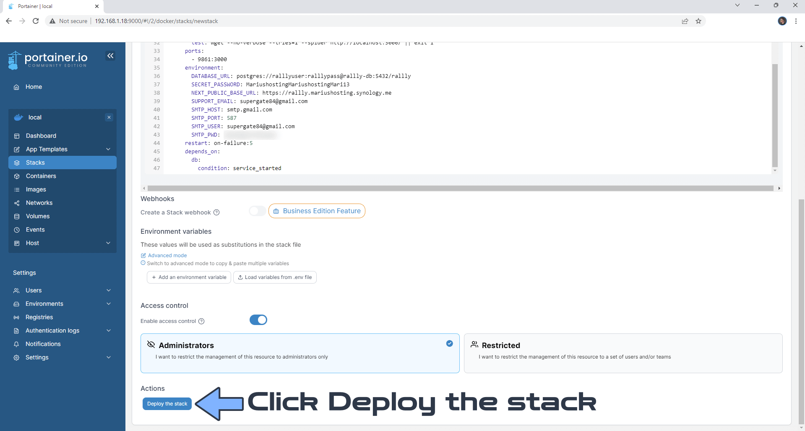This screenshot has width=805, height=431.
Task: Click the Notifications bell icon
Action: (16, 344)
